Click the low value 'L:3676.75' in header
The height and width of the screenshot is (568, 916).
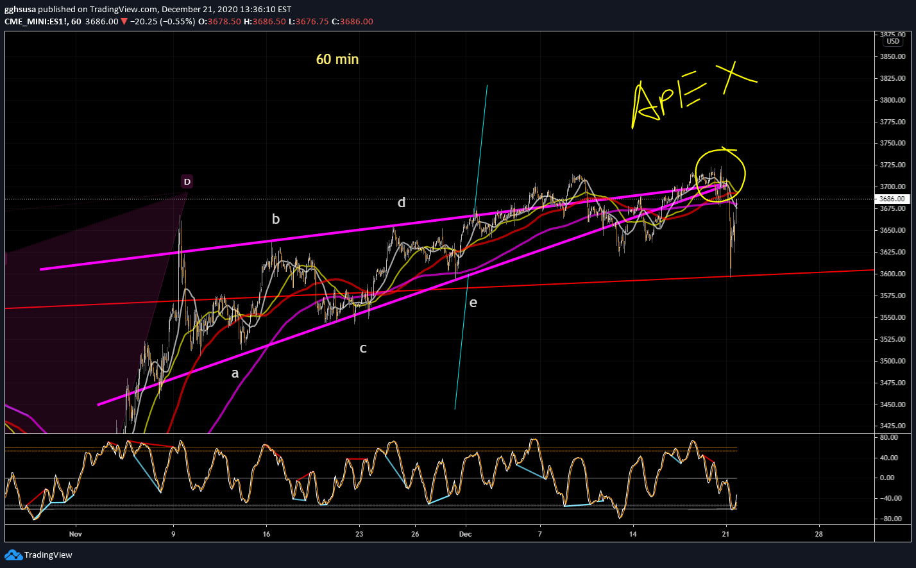coord(308,21)
